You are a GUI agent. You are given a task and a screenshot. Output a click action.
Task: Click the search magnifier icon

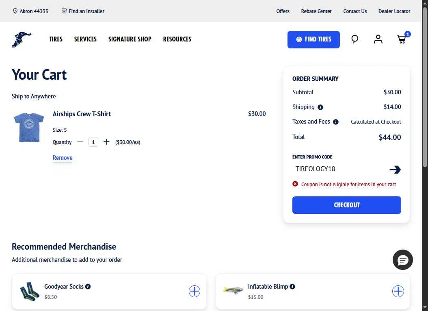(x=355, y=39)
